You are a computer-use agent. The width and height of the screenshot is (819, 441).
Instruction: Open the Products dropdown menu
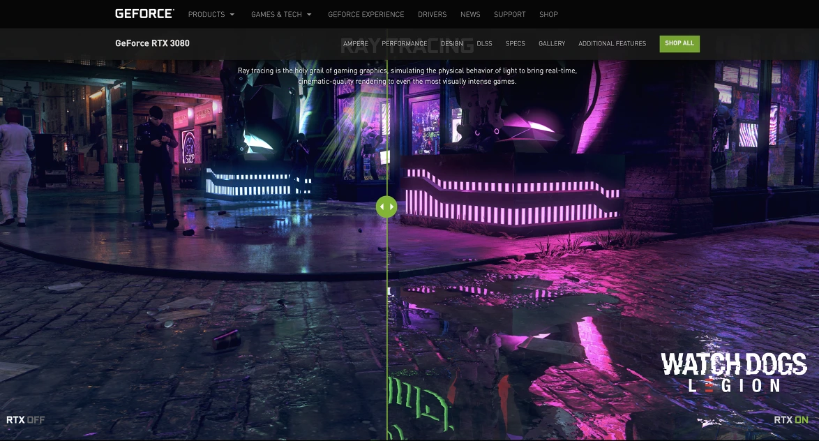pyautogui.click(x=211, y=14)
